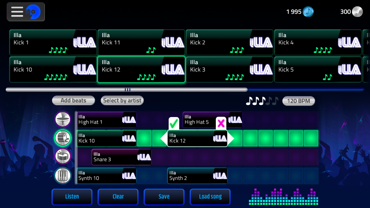Screen dimensions: 370x208
Task: Tap the blue music note currency icon
Action: (308, 12)
